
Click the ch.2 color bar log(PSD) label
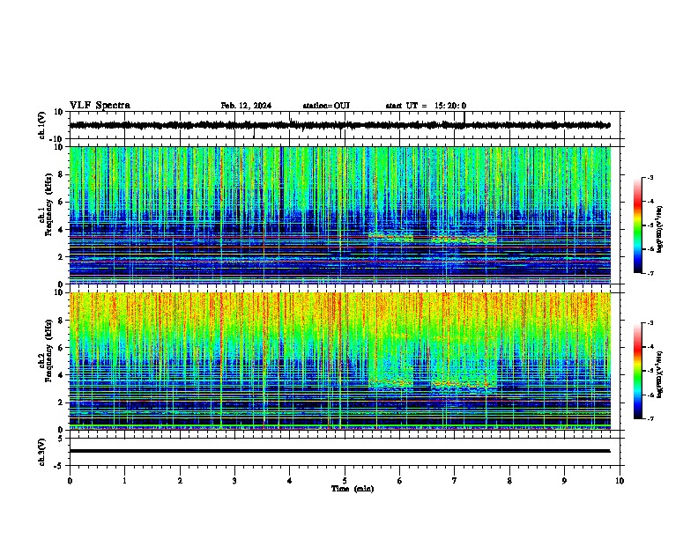659,374
